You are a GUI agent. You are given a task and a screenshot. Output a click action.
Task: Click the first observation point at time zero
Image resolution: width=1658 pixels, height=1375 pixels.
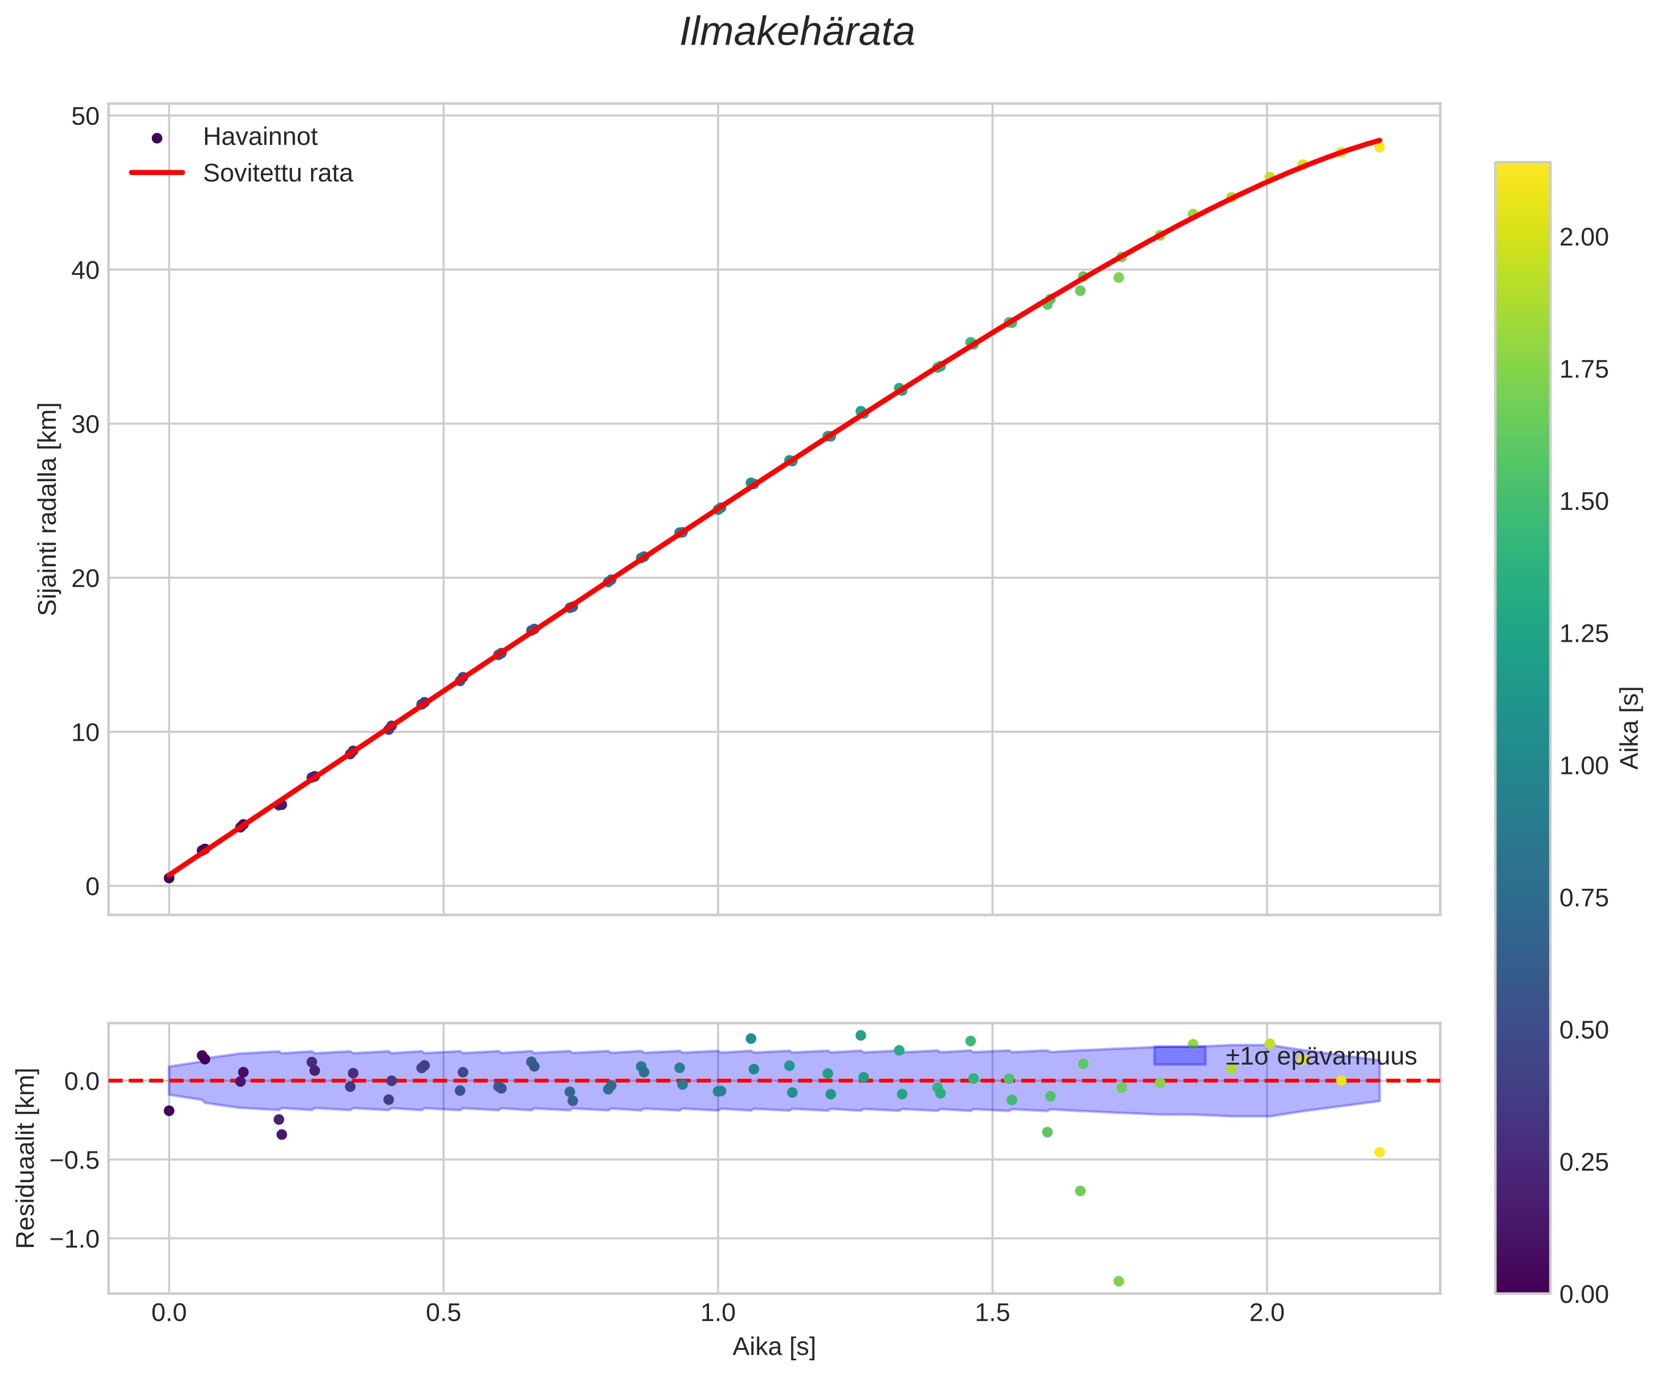click(169, 878)
